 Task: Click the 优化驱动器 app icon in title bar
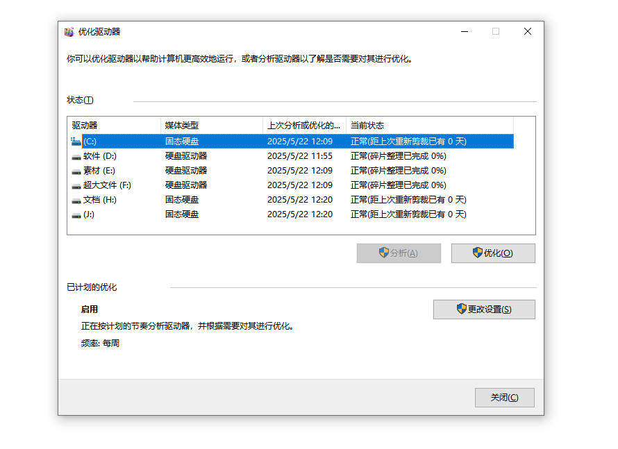[x=69, y=32]
